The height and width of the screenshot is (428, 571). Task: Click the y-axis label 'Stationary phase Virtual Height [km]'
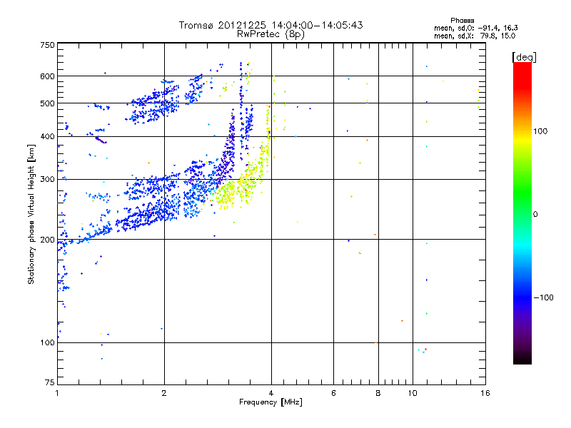click(31, 214)
